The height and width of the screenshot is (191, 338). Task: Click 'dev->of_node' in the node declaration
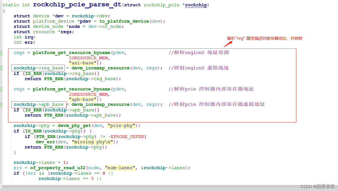[x=105, y=27]
